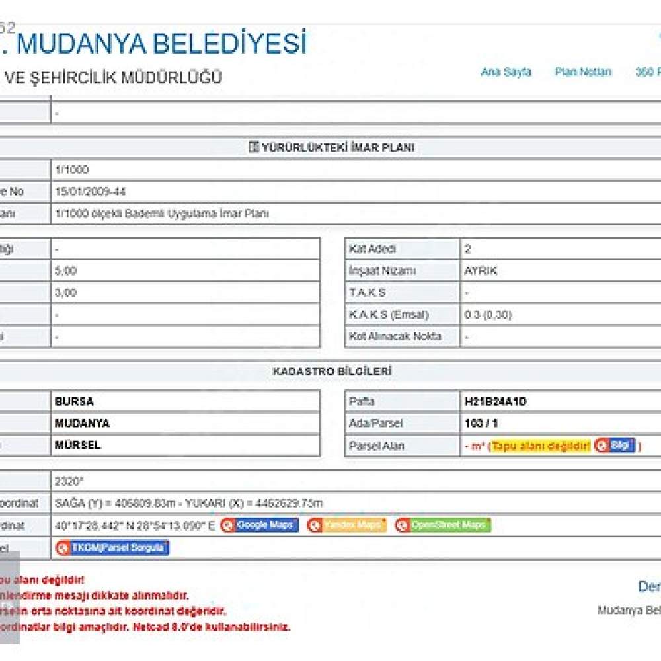Viewport: 661px width, 661px height.
Task: Open the Google Maps link button
Action: pyautogui.click(x=259, y=525)
